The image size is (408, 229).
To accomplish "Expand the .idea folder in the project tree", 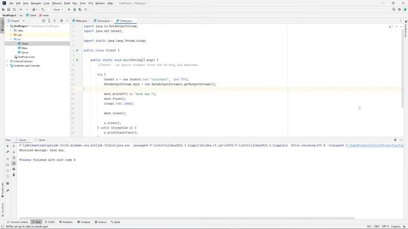I will (11, 31).
